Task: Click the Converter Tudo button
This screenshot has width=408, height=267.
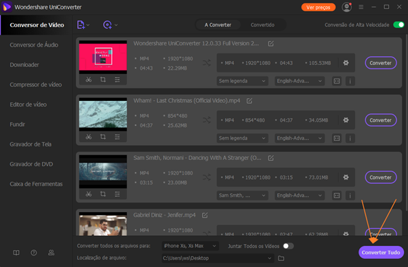Action: (381, 252)
